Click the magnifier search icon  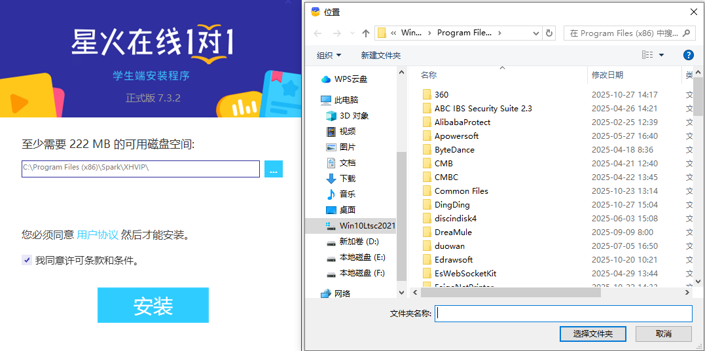tap(686, 33)
